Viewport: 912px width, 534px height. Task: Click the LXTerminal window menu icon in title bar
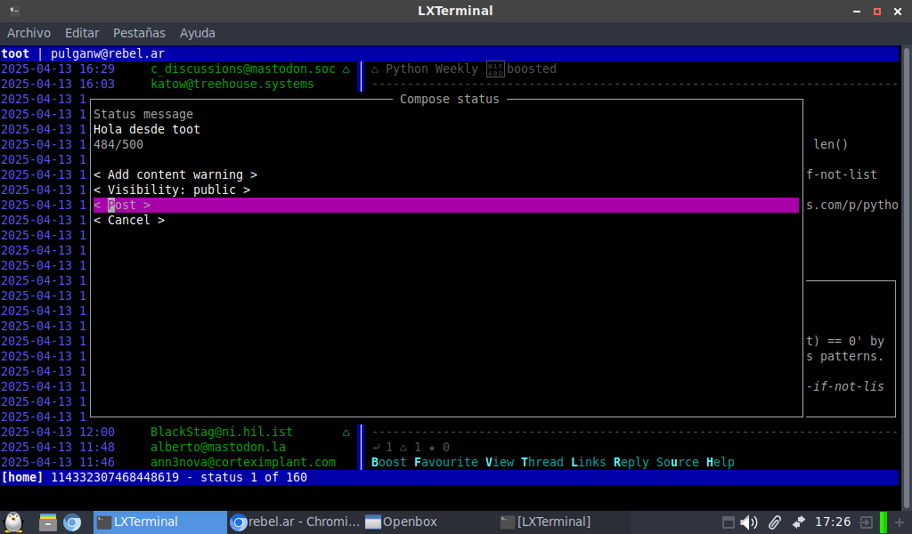point(15,11)
